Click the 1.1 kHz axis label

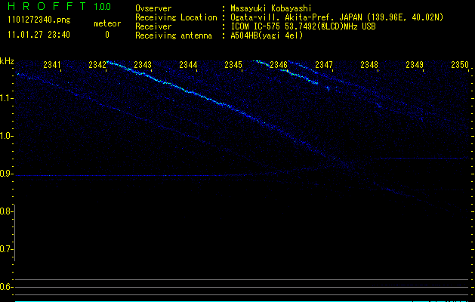(5, 98)
